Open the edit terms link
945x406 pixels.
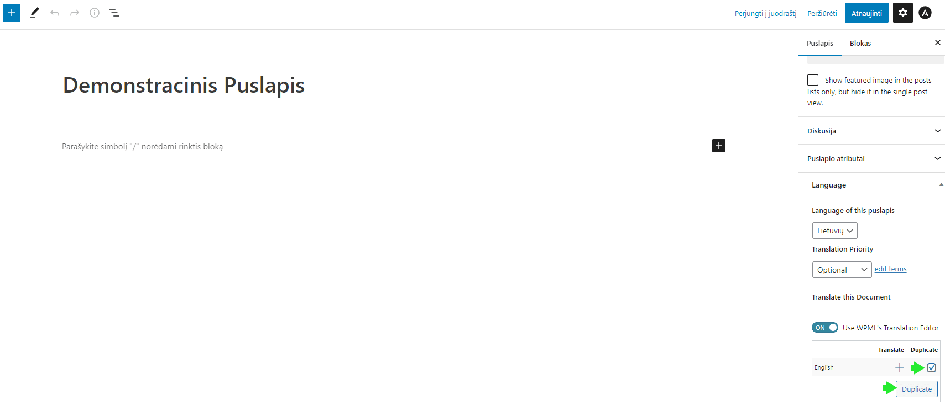coord(890,269)
